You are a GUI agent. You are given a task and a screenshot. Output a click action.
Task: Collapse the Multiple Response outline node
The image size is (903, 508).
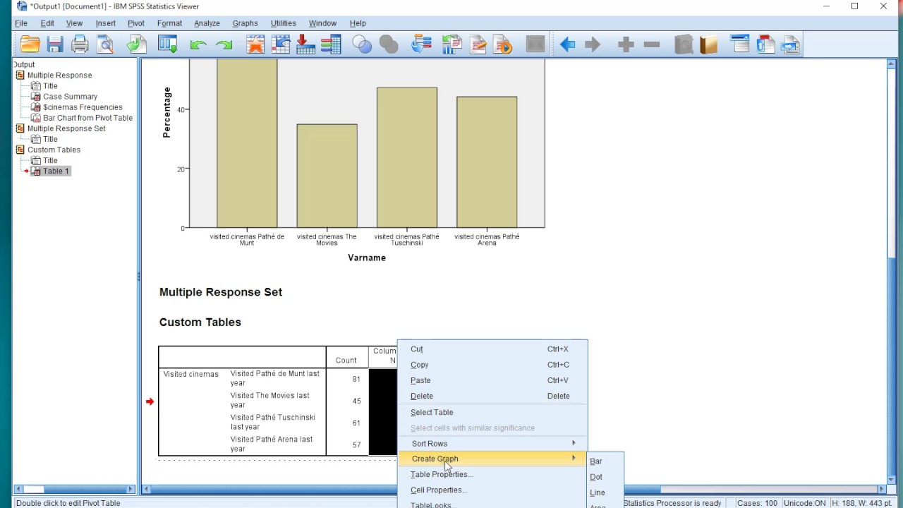(x=20, y=75)
